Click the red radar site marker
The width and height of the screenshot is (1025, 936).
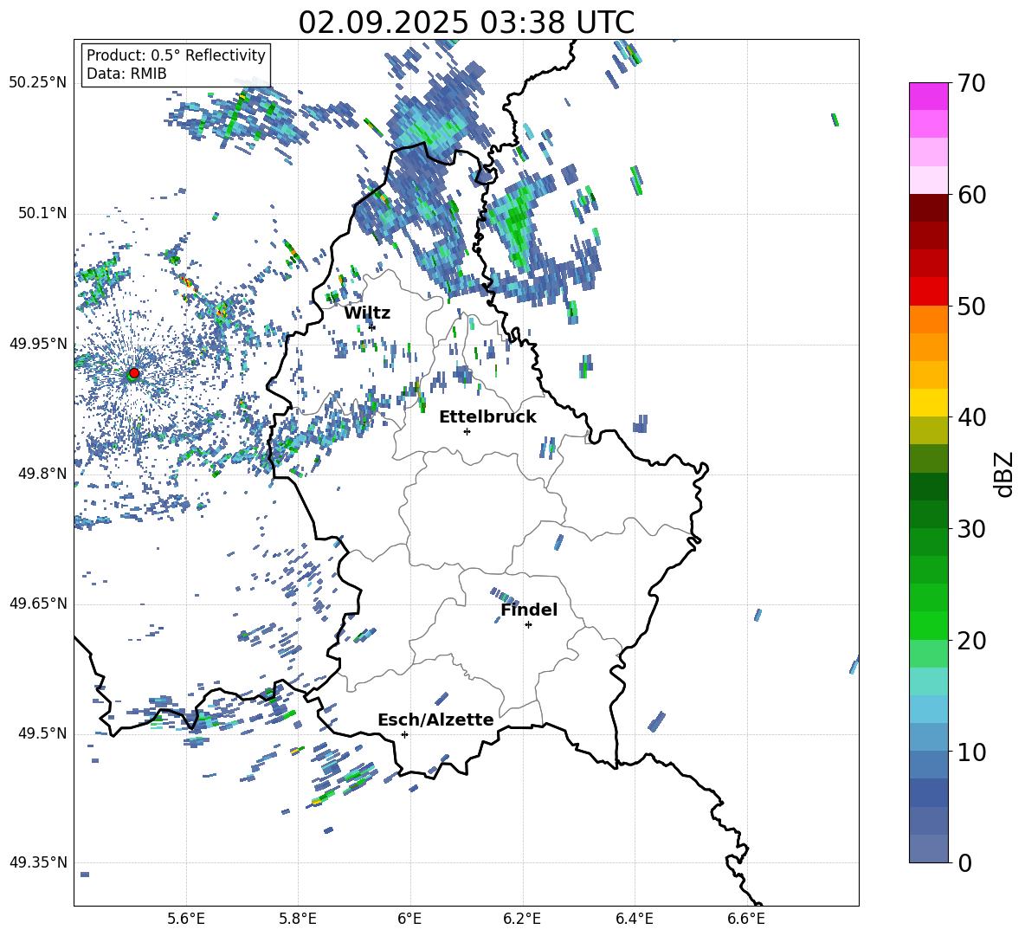(134, 373)
